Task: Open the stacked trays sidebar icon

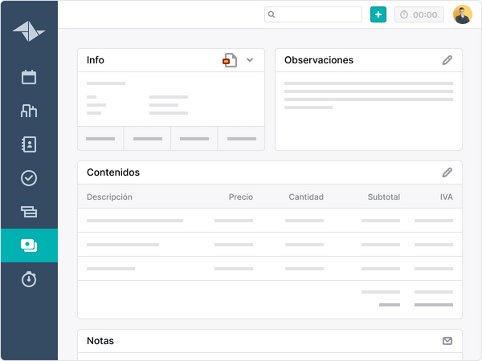Action: (x=29, y=212)
